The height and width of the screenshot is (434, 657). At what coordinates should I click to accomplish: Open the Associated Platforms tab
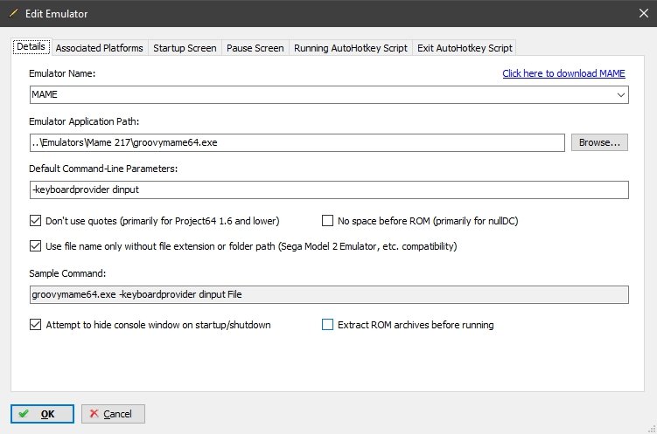tap(99, 48)
